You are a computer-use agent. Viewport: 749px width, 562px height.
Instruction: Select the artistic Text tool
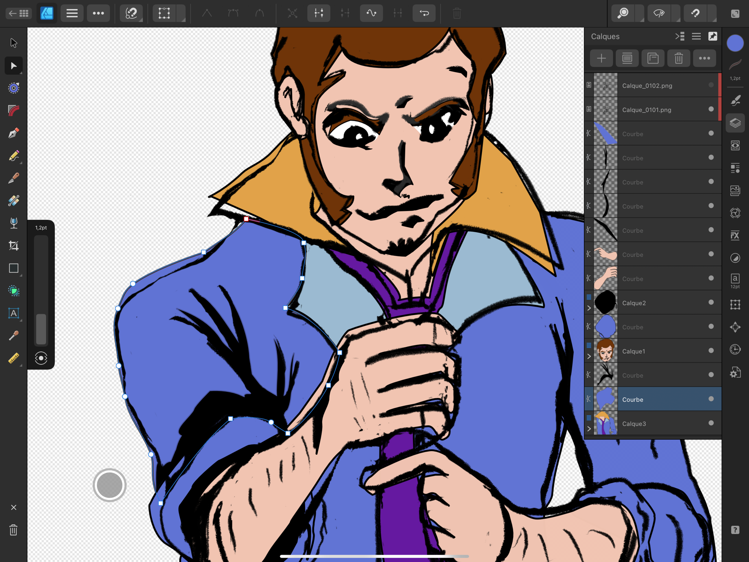tap(13, 313)
